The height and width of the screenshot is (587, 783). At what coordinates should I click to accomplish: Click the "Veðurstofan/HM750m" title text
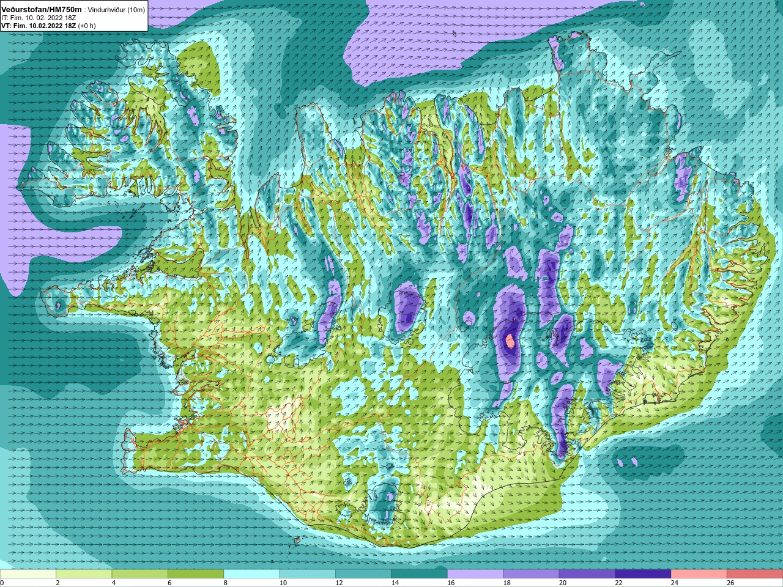(42, 10)
